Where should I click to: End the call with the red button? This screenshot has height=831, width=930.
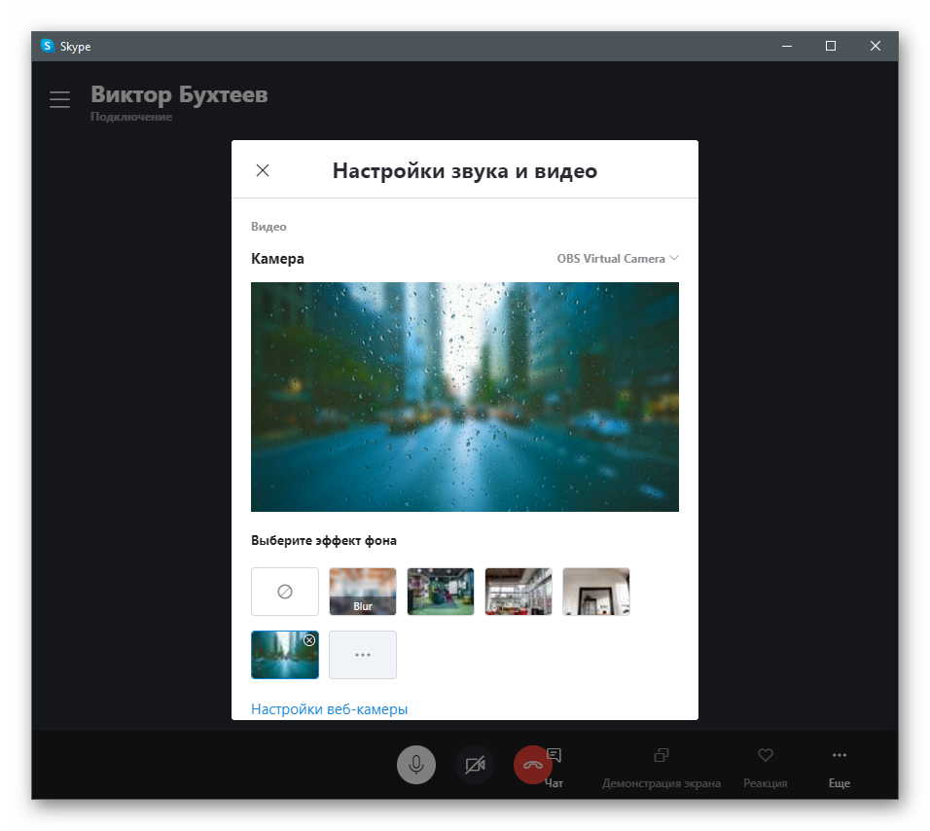(532, 765)
